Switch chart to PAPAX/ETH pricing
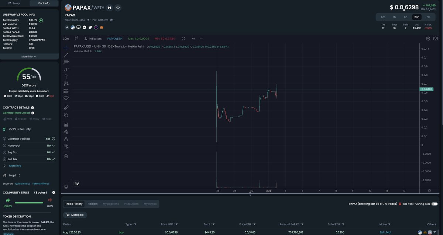Screen dimensions: 443x235 (115, 38)
